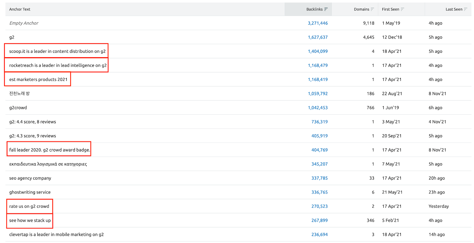Open g2crowd's 1,042,453 backlinks
The height and width of the screenshot is (243, 474).
(318, 108)
